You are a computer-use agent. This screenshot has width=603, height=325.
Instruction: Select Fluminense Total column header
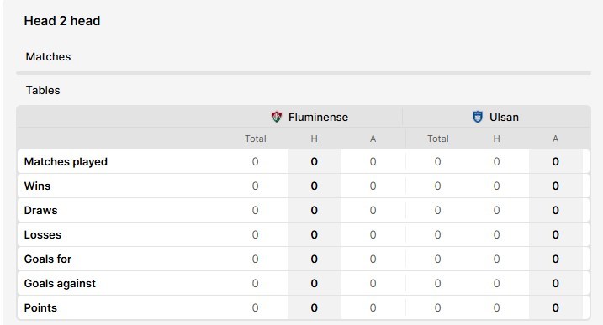256,139
